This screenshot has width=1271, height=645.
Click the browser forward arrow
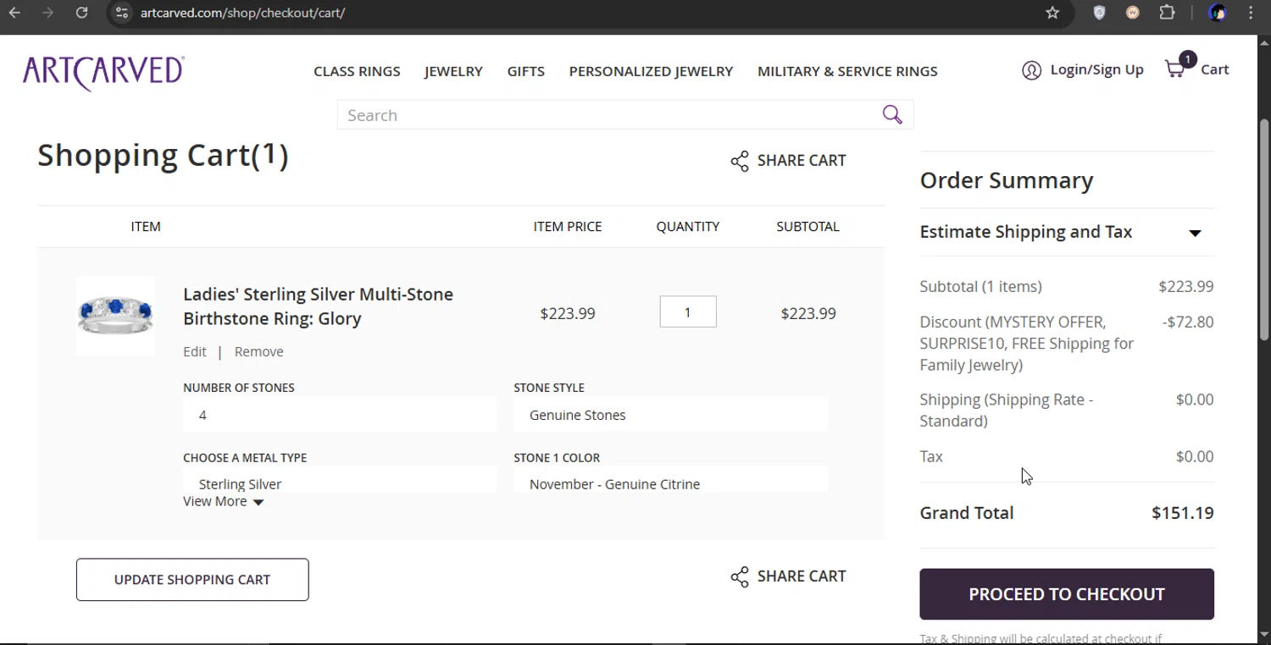coord(48,13)
